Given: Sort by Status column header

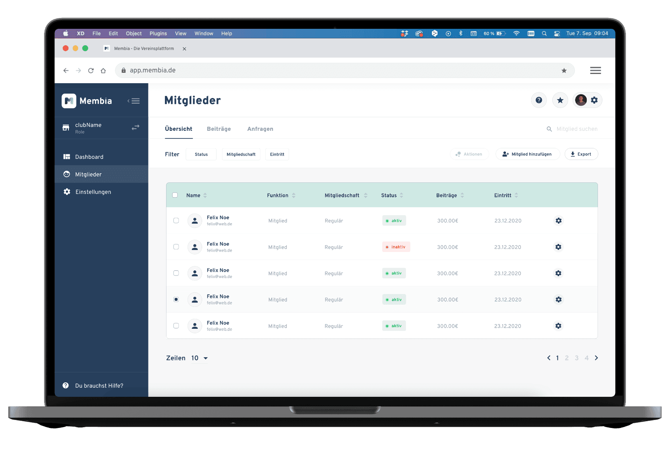Looking at the screenshot, I should (x=392, y=195).
